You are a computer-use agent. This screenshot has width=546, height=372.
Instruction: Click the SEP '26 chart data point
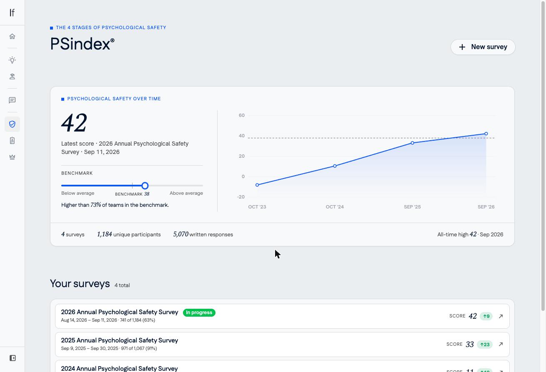tap(486, 134)
